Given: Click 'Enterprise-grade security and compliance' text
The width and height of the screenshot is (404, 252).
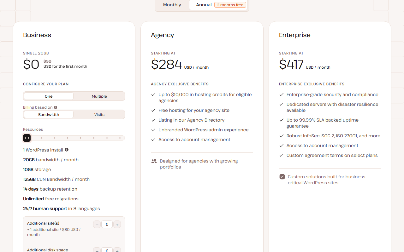Looking at the screenshot, I should coord(332,94).
